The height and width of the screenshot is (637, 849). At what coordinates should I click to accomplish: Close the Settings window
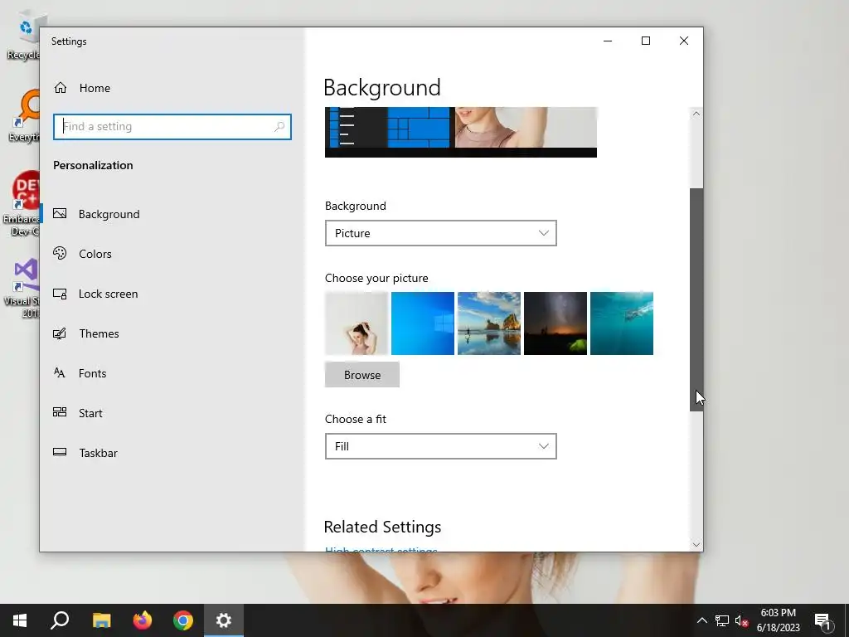click(x=684, y=41)
